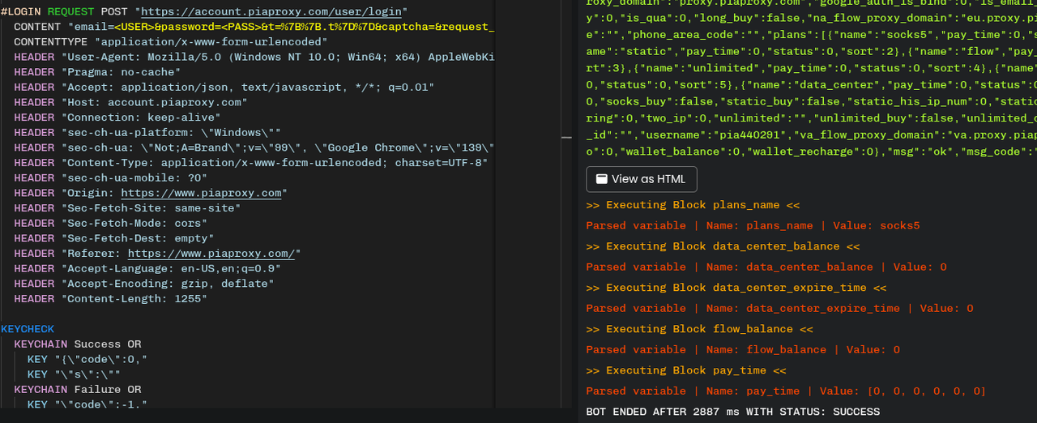The image size is (1037, 423).
Task: Click the Executing Block data_center_expire_time line
Action: click(736, 288)
